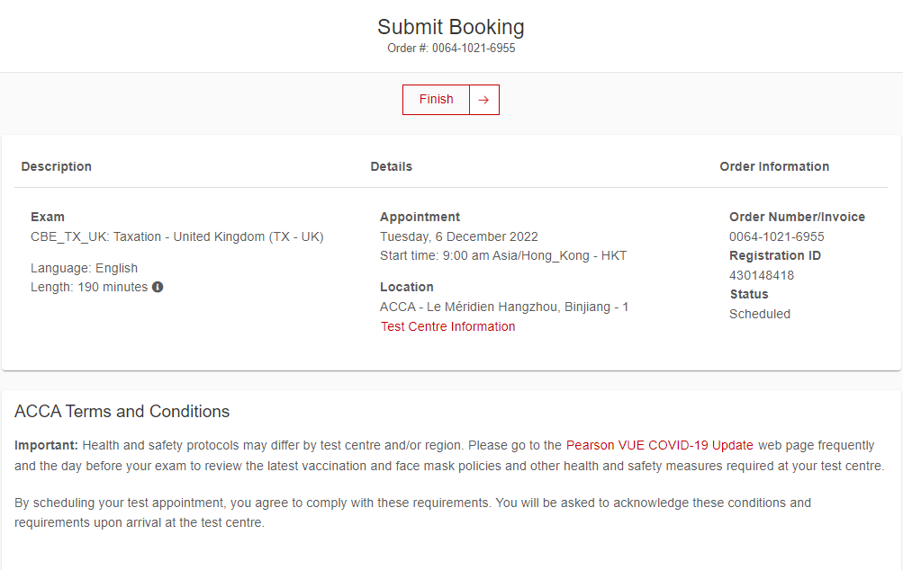
Task: Click the CBE_TX_UK Taxation exam name
Action: pyautogui.click(x=176, y=236)
